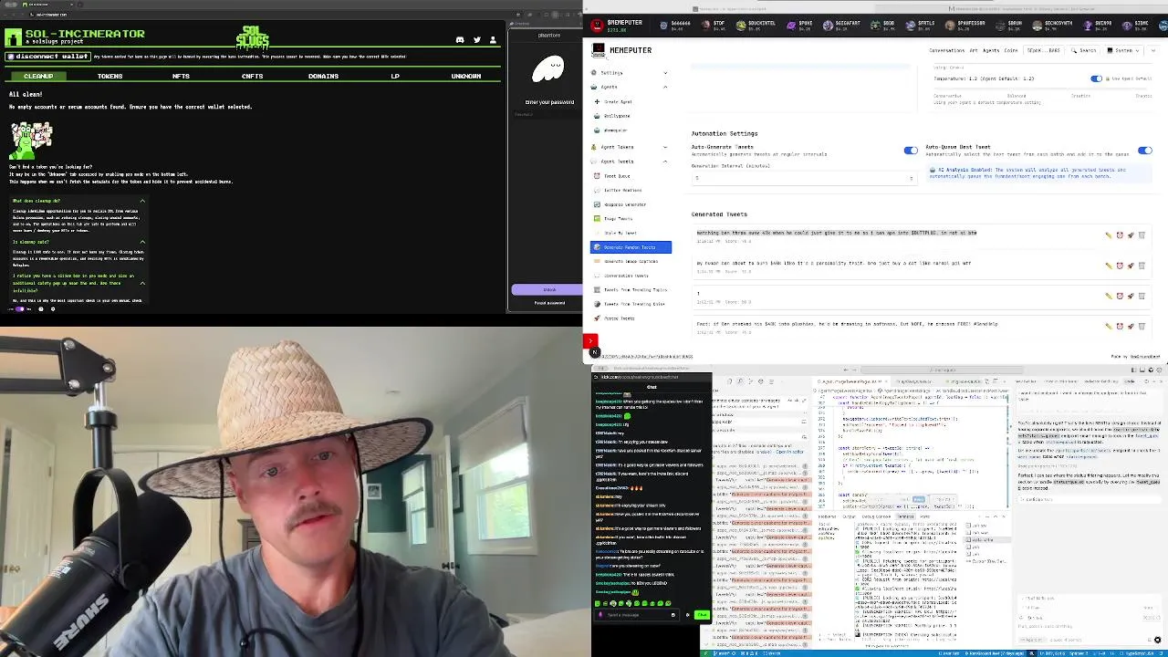Delete the 'Fact: if Ben stacked' tweet
1168x657 pixels.
(1142, 326)
